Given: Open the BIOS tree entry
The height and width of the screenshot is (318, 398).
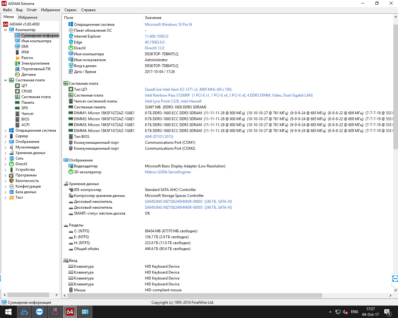Looking at the screenshot, I should [x=25, y=119].
